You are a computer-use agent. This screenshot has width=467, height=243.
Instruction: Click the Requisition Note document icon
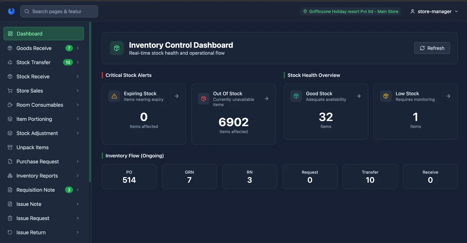(10, 190)
